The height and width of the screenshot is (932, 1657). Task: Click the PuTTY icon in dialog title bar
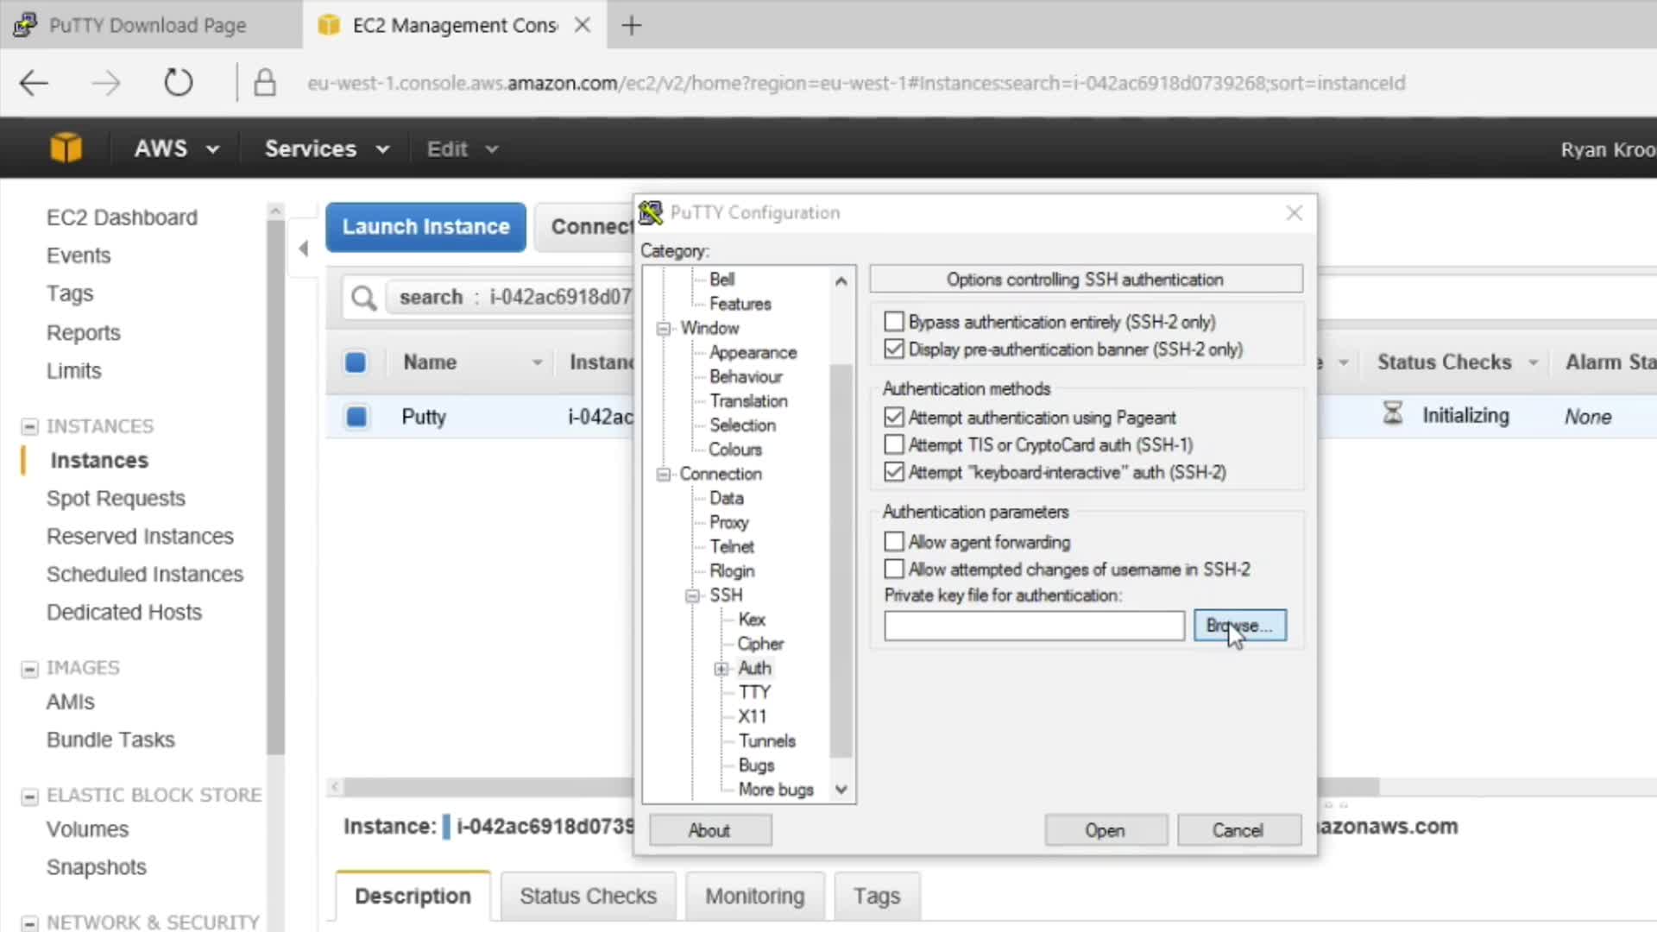[651, 212]
